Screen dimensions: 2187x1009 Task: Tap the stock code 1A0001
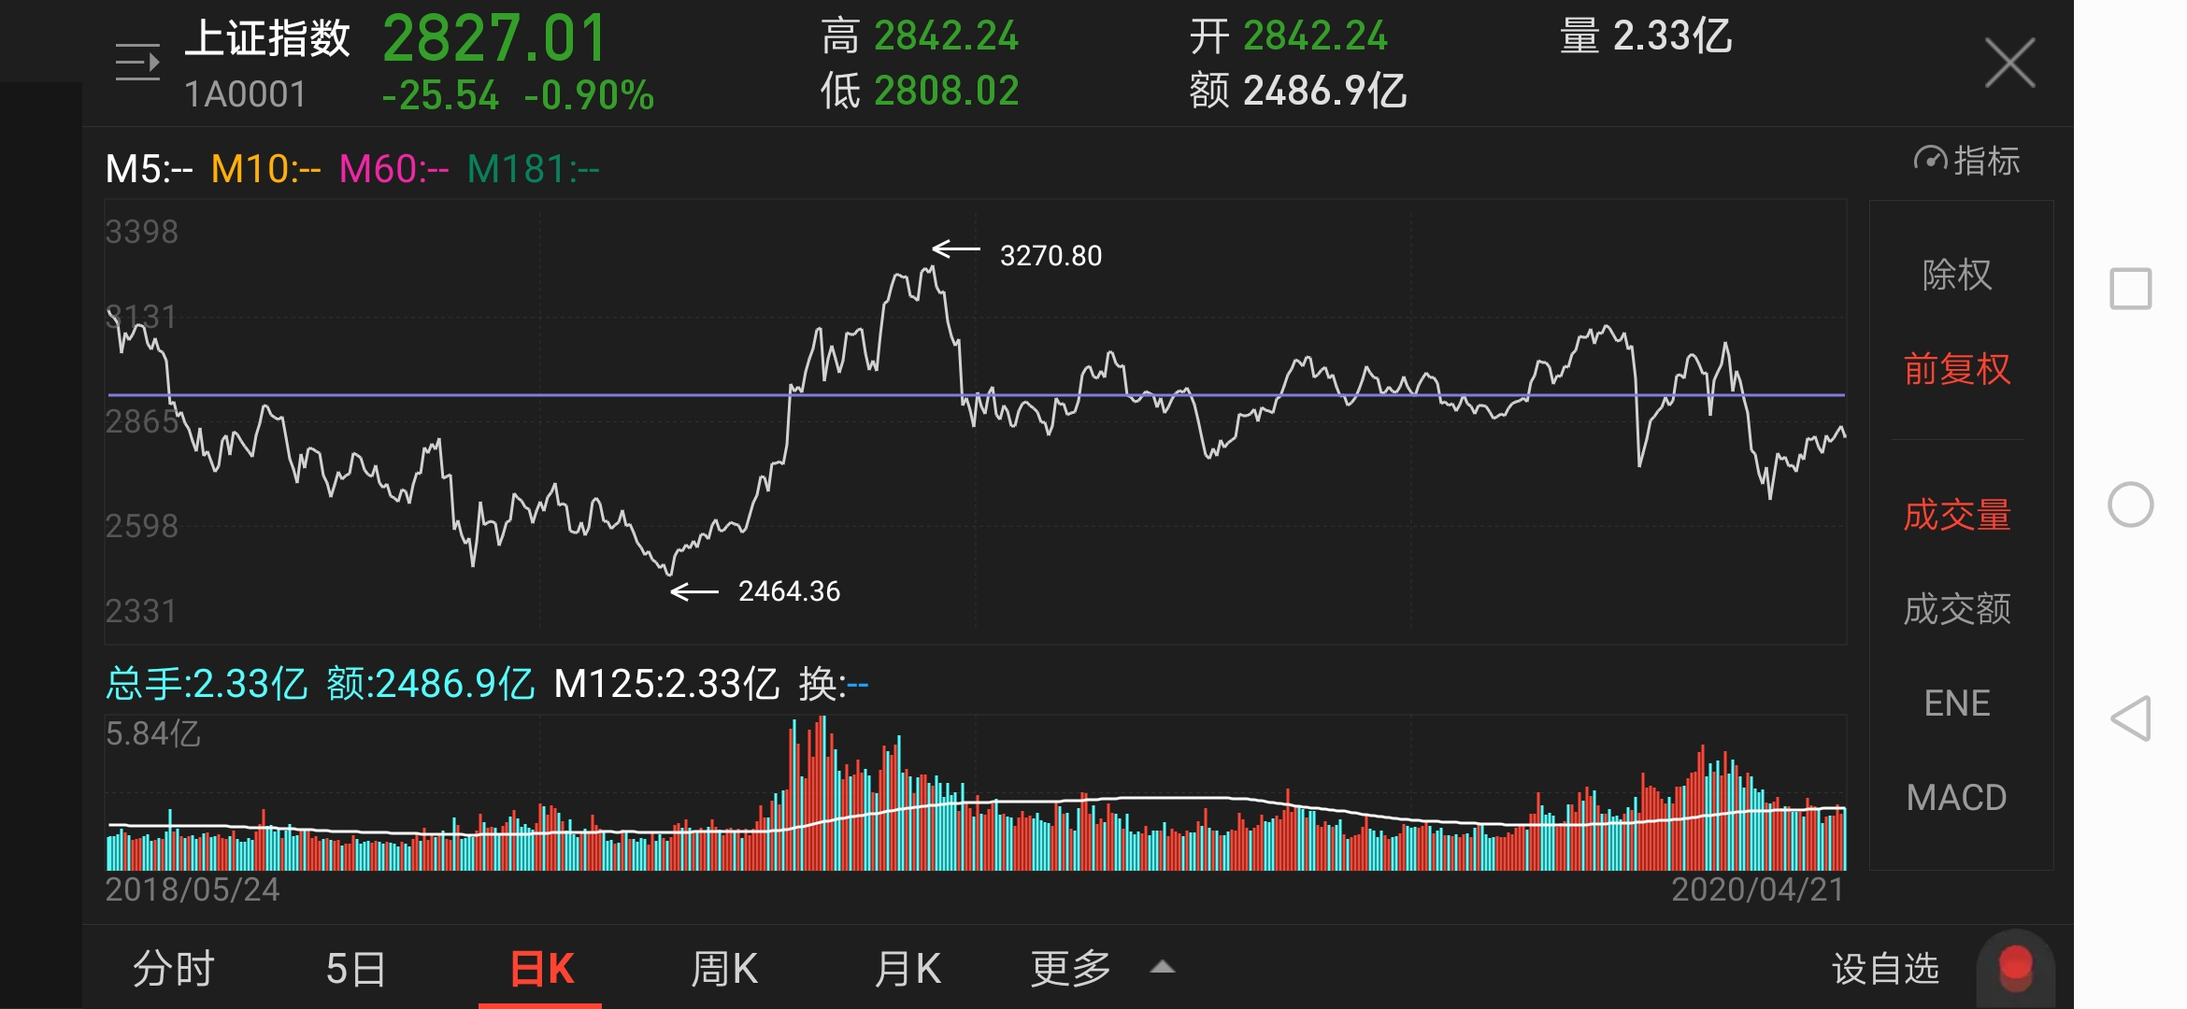point(245,94)
